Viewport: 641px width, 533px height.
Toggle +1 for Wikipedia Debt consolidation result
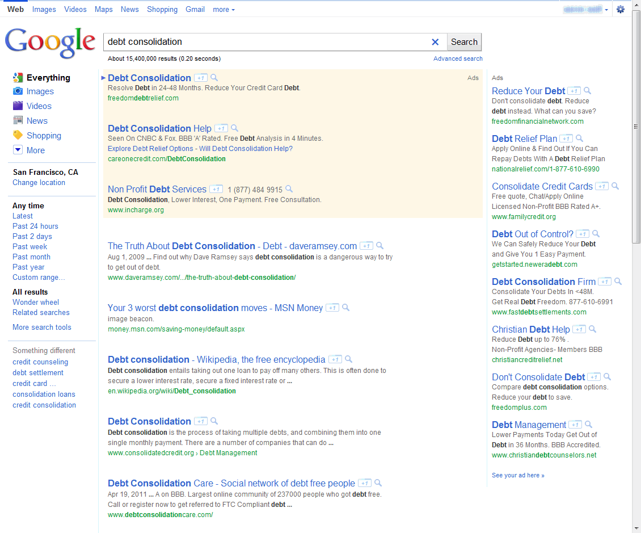335,359
